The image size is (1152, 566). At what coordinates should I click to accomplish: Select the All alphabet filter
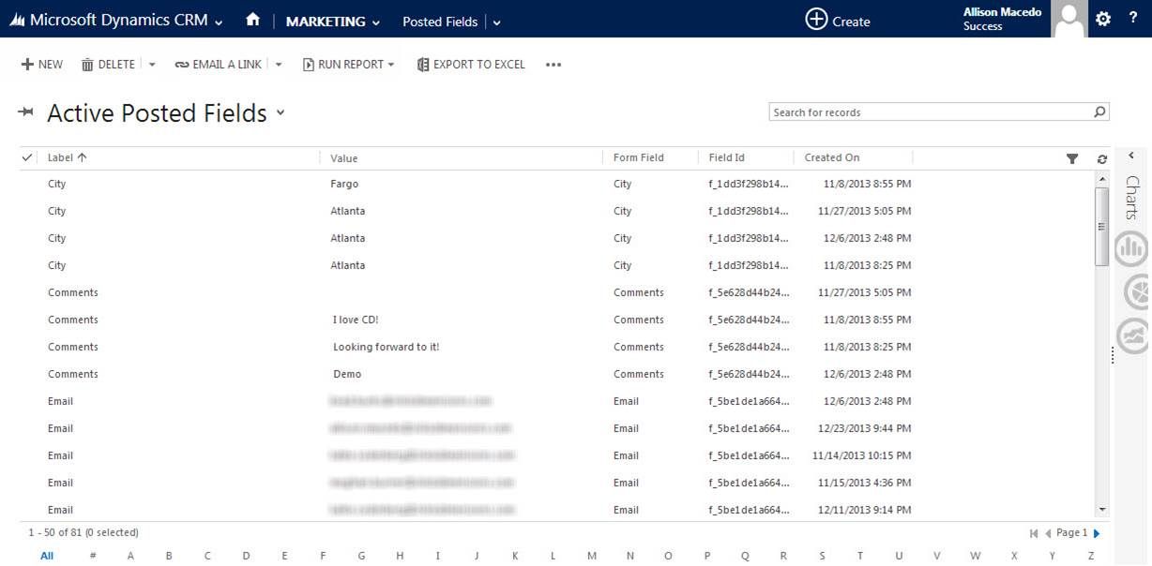[x=47, y=556]
